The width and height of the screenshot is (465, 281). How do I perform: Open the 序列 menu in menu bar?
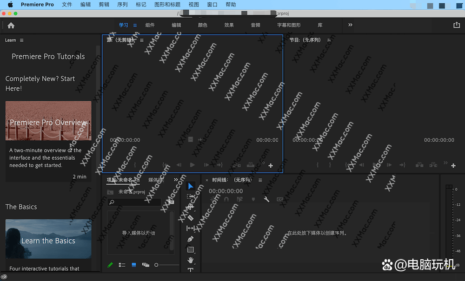click(122, 5)
